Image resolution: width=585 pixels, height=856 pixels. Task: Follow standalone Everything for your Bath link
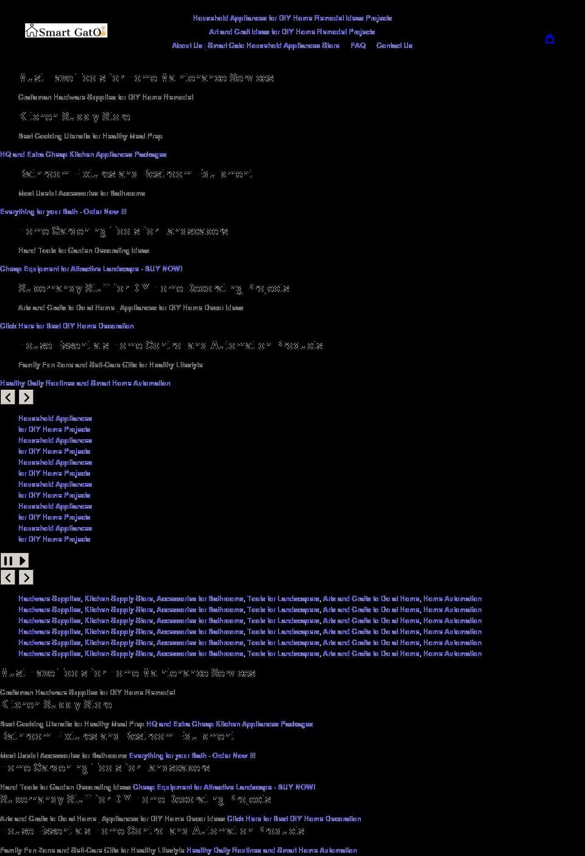(x=63, y=212)
